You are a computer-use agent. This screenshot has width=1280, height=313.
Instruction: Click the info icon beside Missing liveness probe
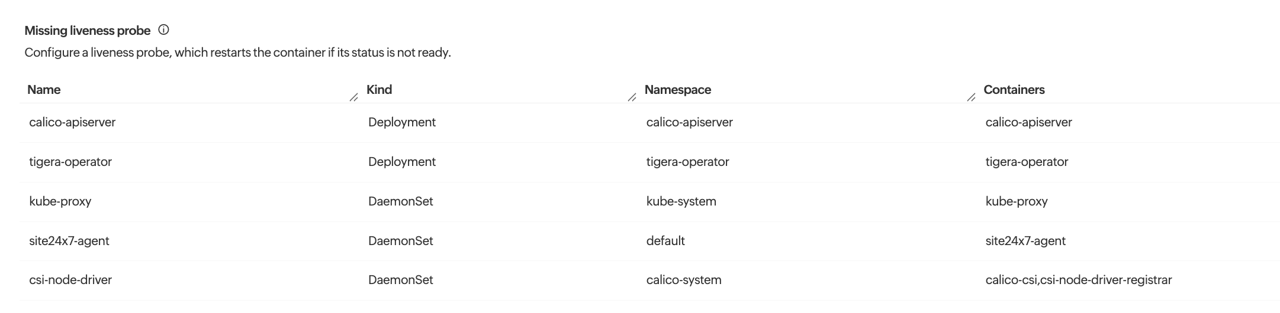tap(164, 30)
